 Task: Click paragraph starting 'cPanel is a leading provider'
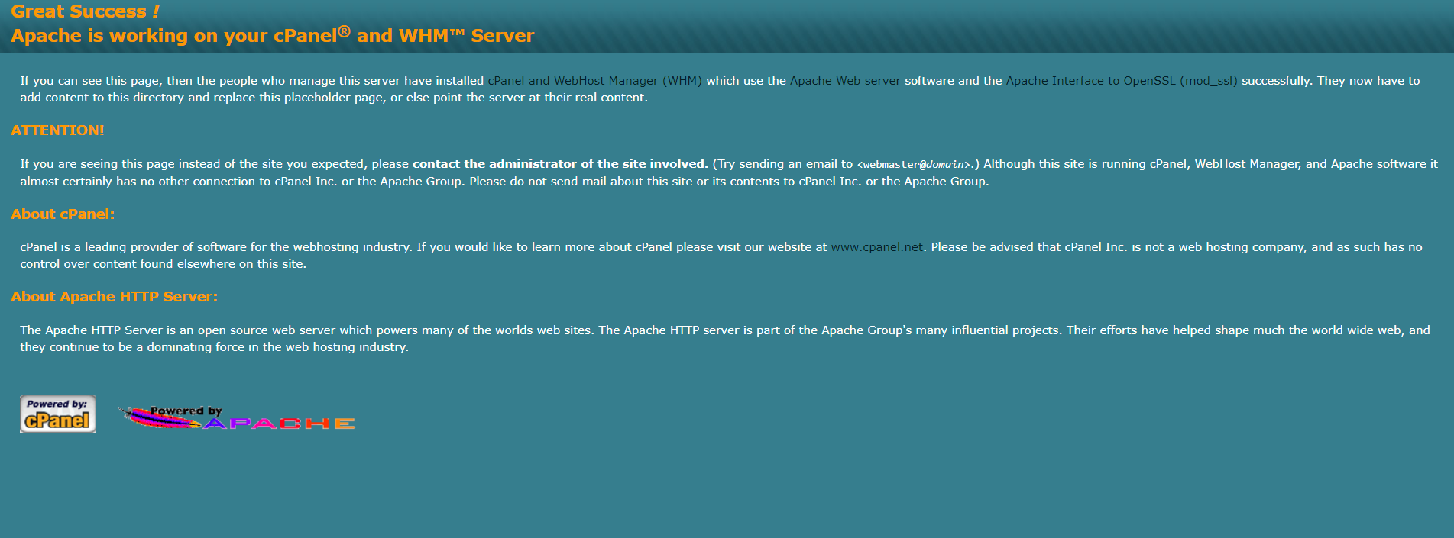click(x=721, y=256)
